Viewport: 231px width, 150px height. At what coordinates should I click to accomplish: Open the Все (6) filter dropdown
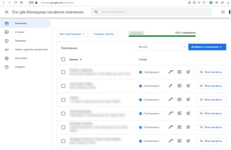162,47
